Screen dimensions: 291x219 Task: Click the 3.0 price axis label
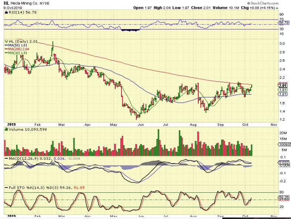282,44
